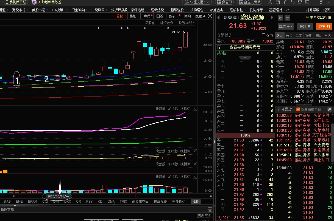Go to next stock right arrow
This screenshot has height=221, width=334.
tap(272, 18)
